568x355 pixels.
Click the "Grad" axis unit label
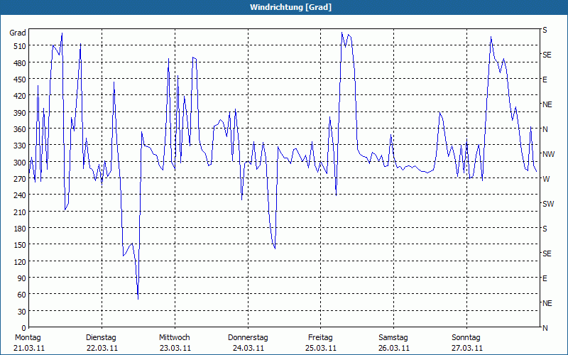18,33
